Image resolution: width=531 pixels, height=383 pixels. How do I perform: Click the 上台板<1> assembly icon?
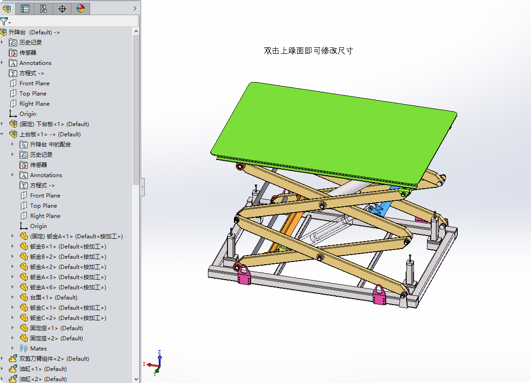pos(13,134)
